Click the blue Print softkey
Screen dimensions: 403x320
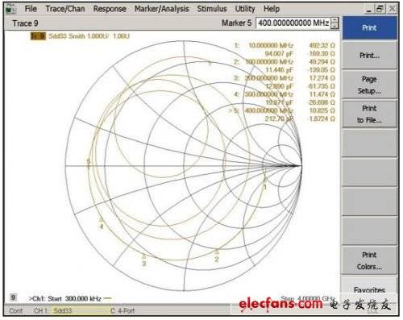(x=369, y=28)
